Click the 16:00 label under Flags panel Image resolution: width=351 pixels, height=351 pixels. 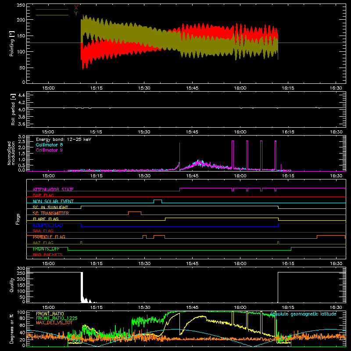click(240, 264)
